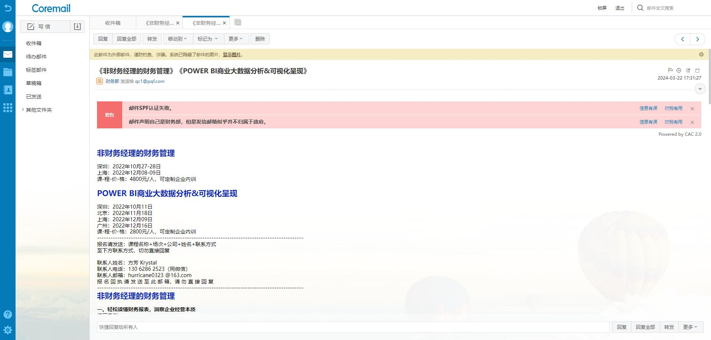Screen dimensions: 711x340
Task: Switch to the 收件箱 tab
Action: click(113, 23)
